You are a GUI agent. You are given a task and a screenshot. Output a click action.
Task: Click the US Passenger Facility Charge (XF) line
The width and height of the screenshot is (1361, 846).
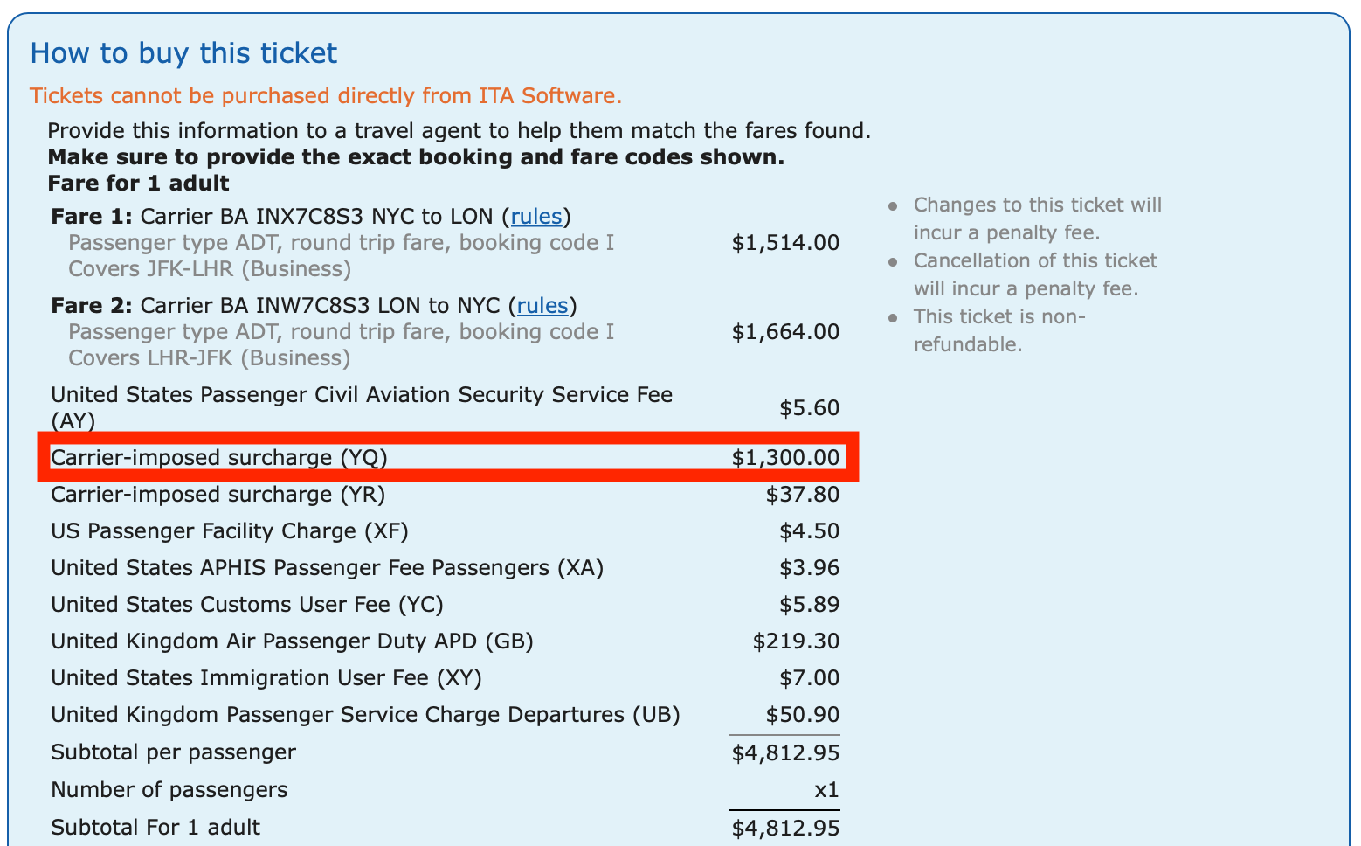(230, 530)
